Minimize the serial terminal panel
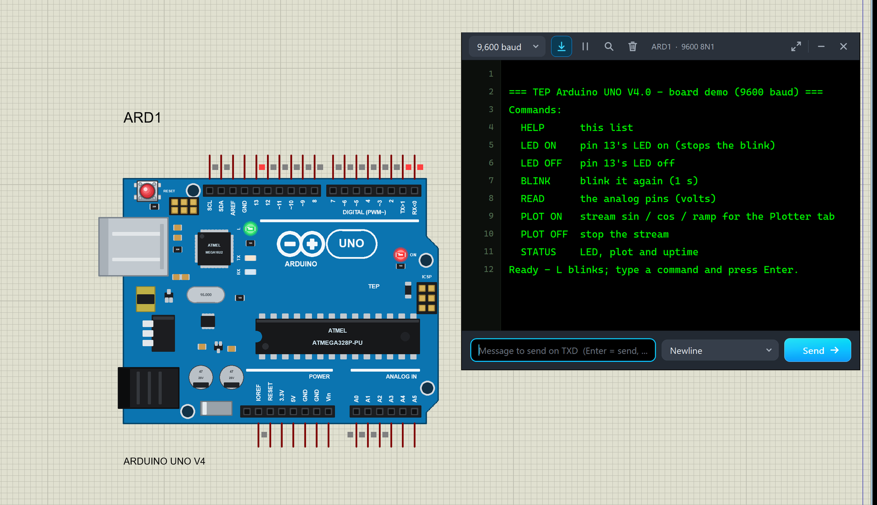877x505 pixels. [821, 47]
